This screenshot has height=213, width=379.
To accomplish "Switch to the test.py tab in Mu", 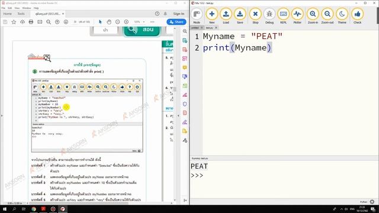I will (209, 28).
